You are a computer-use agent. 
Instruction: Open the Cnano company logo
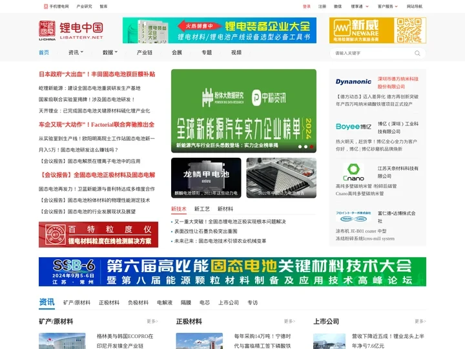[x=353, y=172]
